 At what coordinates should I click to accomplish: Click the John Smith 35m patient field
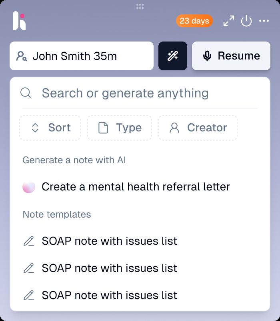tap(82, 56)
